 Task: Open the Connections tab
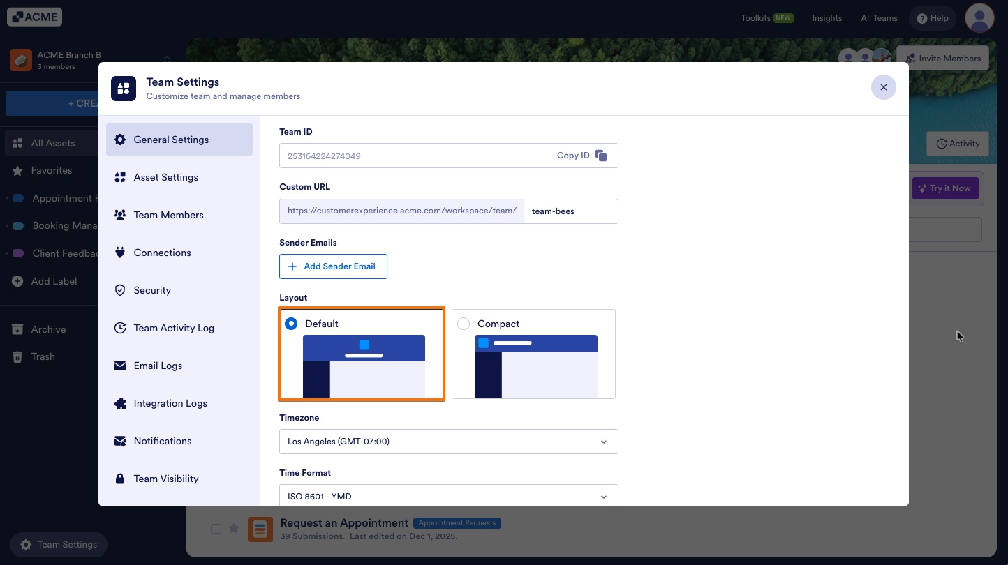(179, 253)
